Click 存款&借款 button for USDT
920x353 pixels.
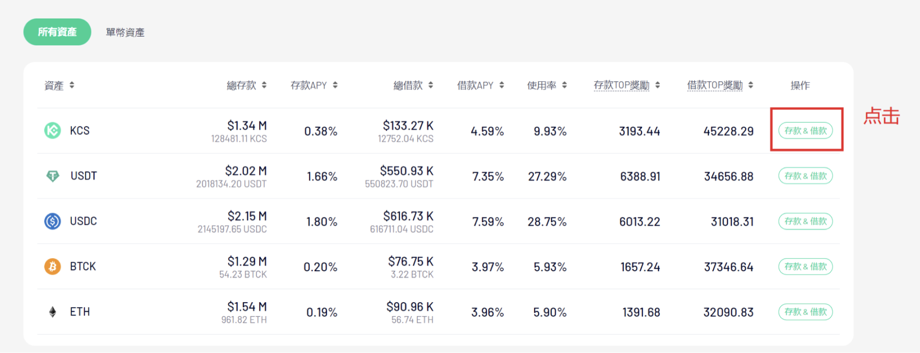point(806,176)
